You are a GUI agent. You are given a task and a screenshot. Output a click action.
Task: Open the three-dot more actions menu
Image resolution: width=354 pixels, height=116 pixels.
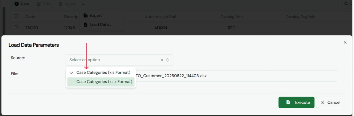[x=84, y=4]
